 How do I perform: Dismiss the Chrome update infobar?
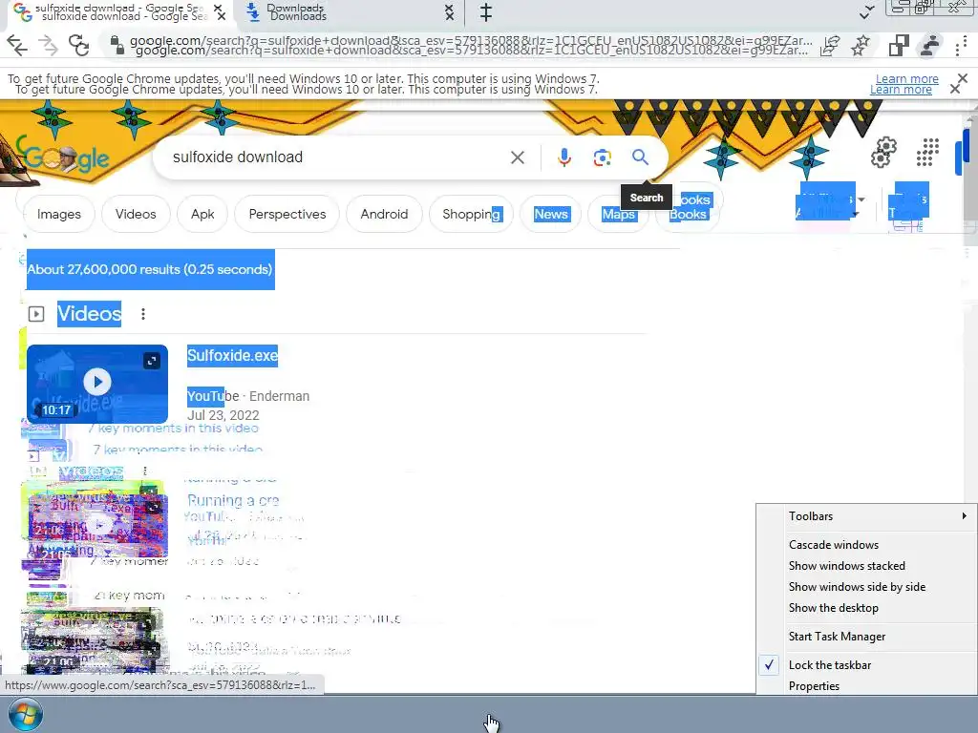pos(959,84)
